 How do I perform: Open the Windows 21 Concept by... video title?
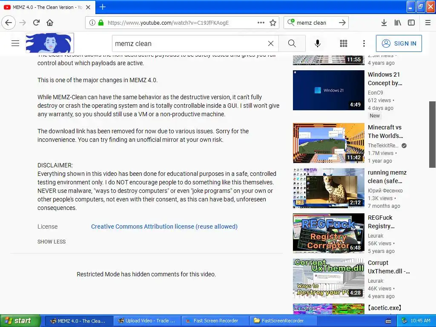[x=385, y=79]
